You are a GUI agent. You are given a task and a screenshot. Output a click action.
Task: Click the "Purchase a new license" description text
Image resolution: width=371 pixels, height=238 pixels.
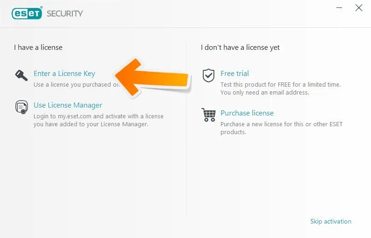[281, 128]
